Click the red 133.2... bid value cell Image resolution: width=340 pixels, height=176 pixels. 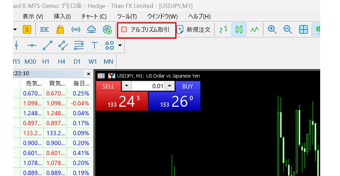[x=32, y=133]
